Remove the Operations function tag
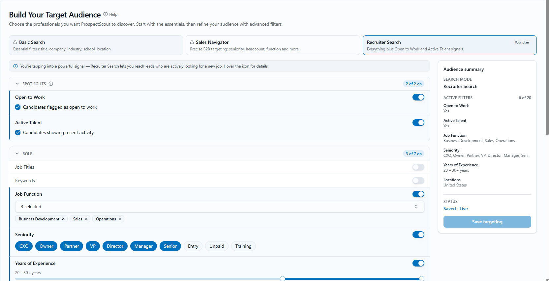 click(120, 219)
